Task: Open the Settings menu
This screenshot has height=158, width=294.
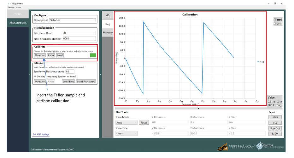Action: click(11, 7)
